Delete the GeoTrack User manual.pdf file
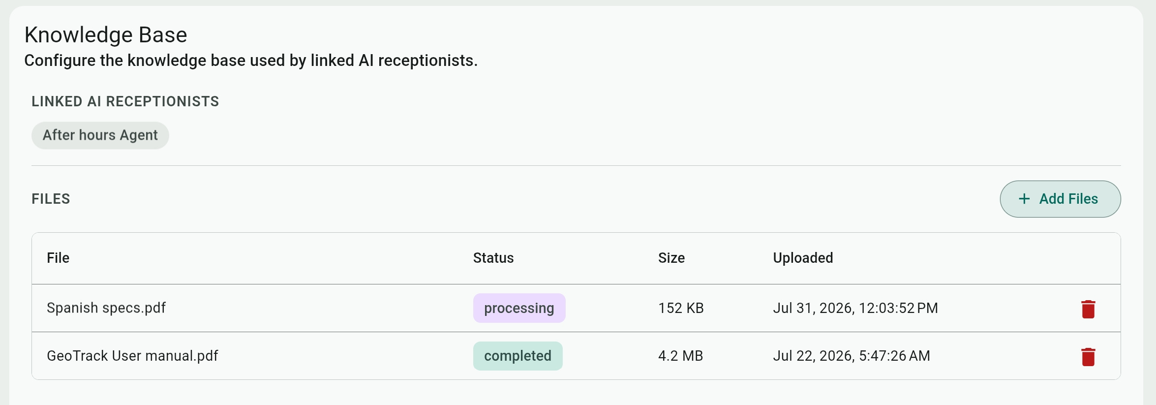Image resolution: width=1156 pixels, height=405 pixels. [x=1088, y=357]
